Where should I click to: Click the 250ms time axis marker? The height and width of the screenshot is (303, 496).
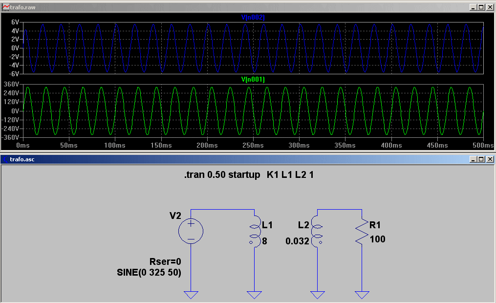click(x=253, y=145)
